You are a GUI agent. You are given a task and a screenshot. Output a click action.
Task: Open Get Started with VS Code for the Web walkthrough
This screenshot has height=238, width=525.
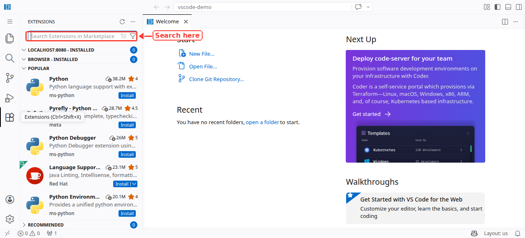[x=415, y=208]
